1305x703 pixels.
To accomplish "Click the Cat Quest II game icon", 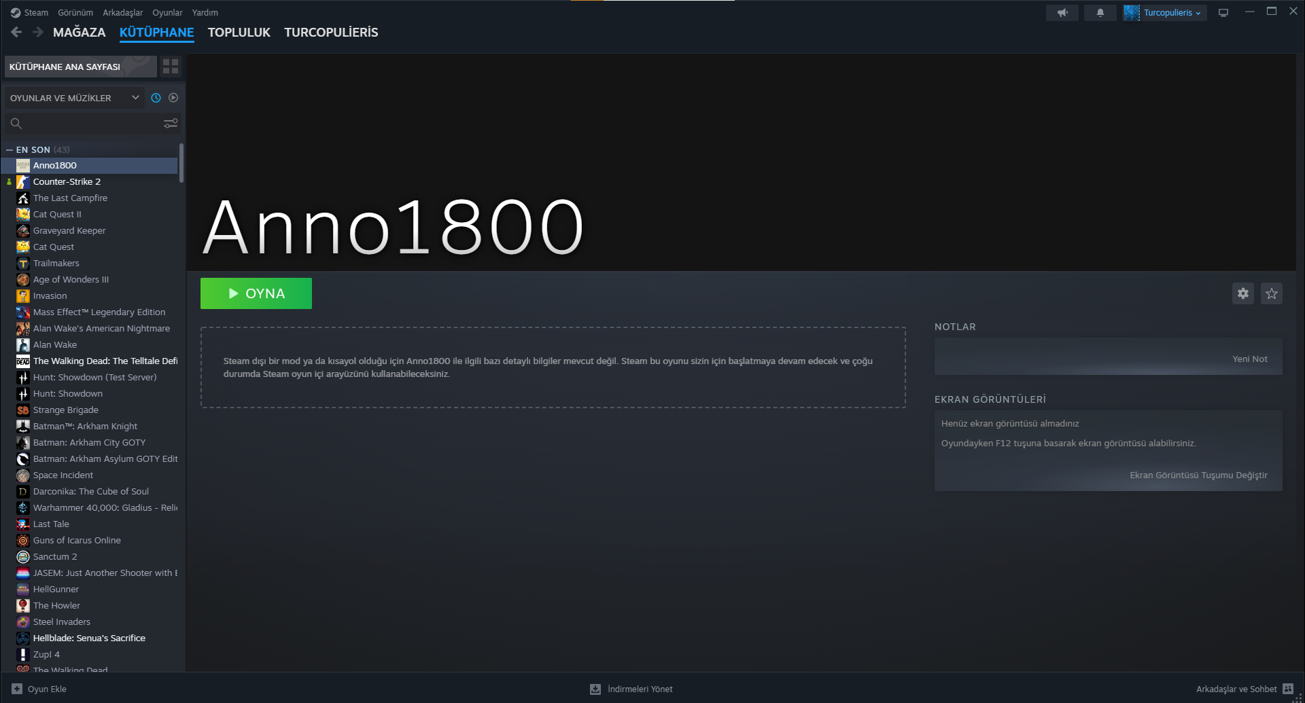I will coord(23,215).
